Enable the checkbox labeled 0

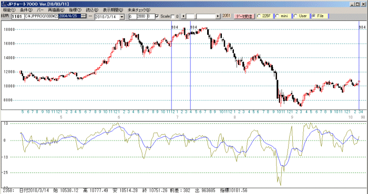pos(173,16)
